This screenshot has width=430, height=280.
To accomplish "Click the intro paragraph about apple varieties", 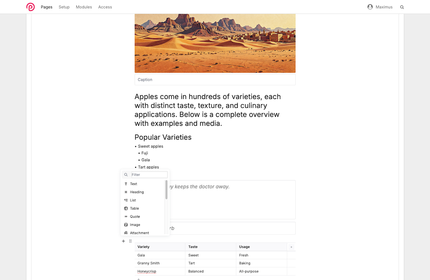I will point(208,110).
